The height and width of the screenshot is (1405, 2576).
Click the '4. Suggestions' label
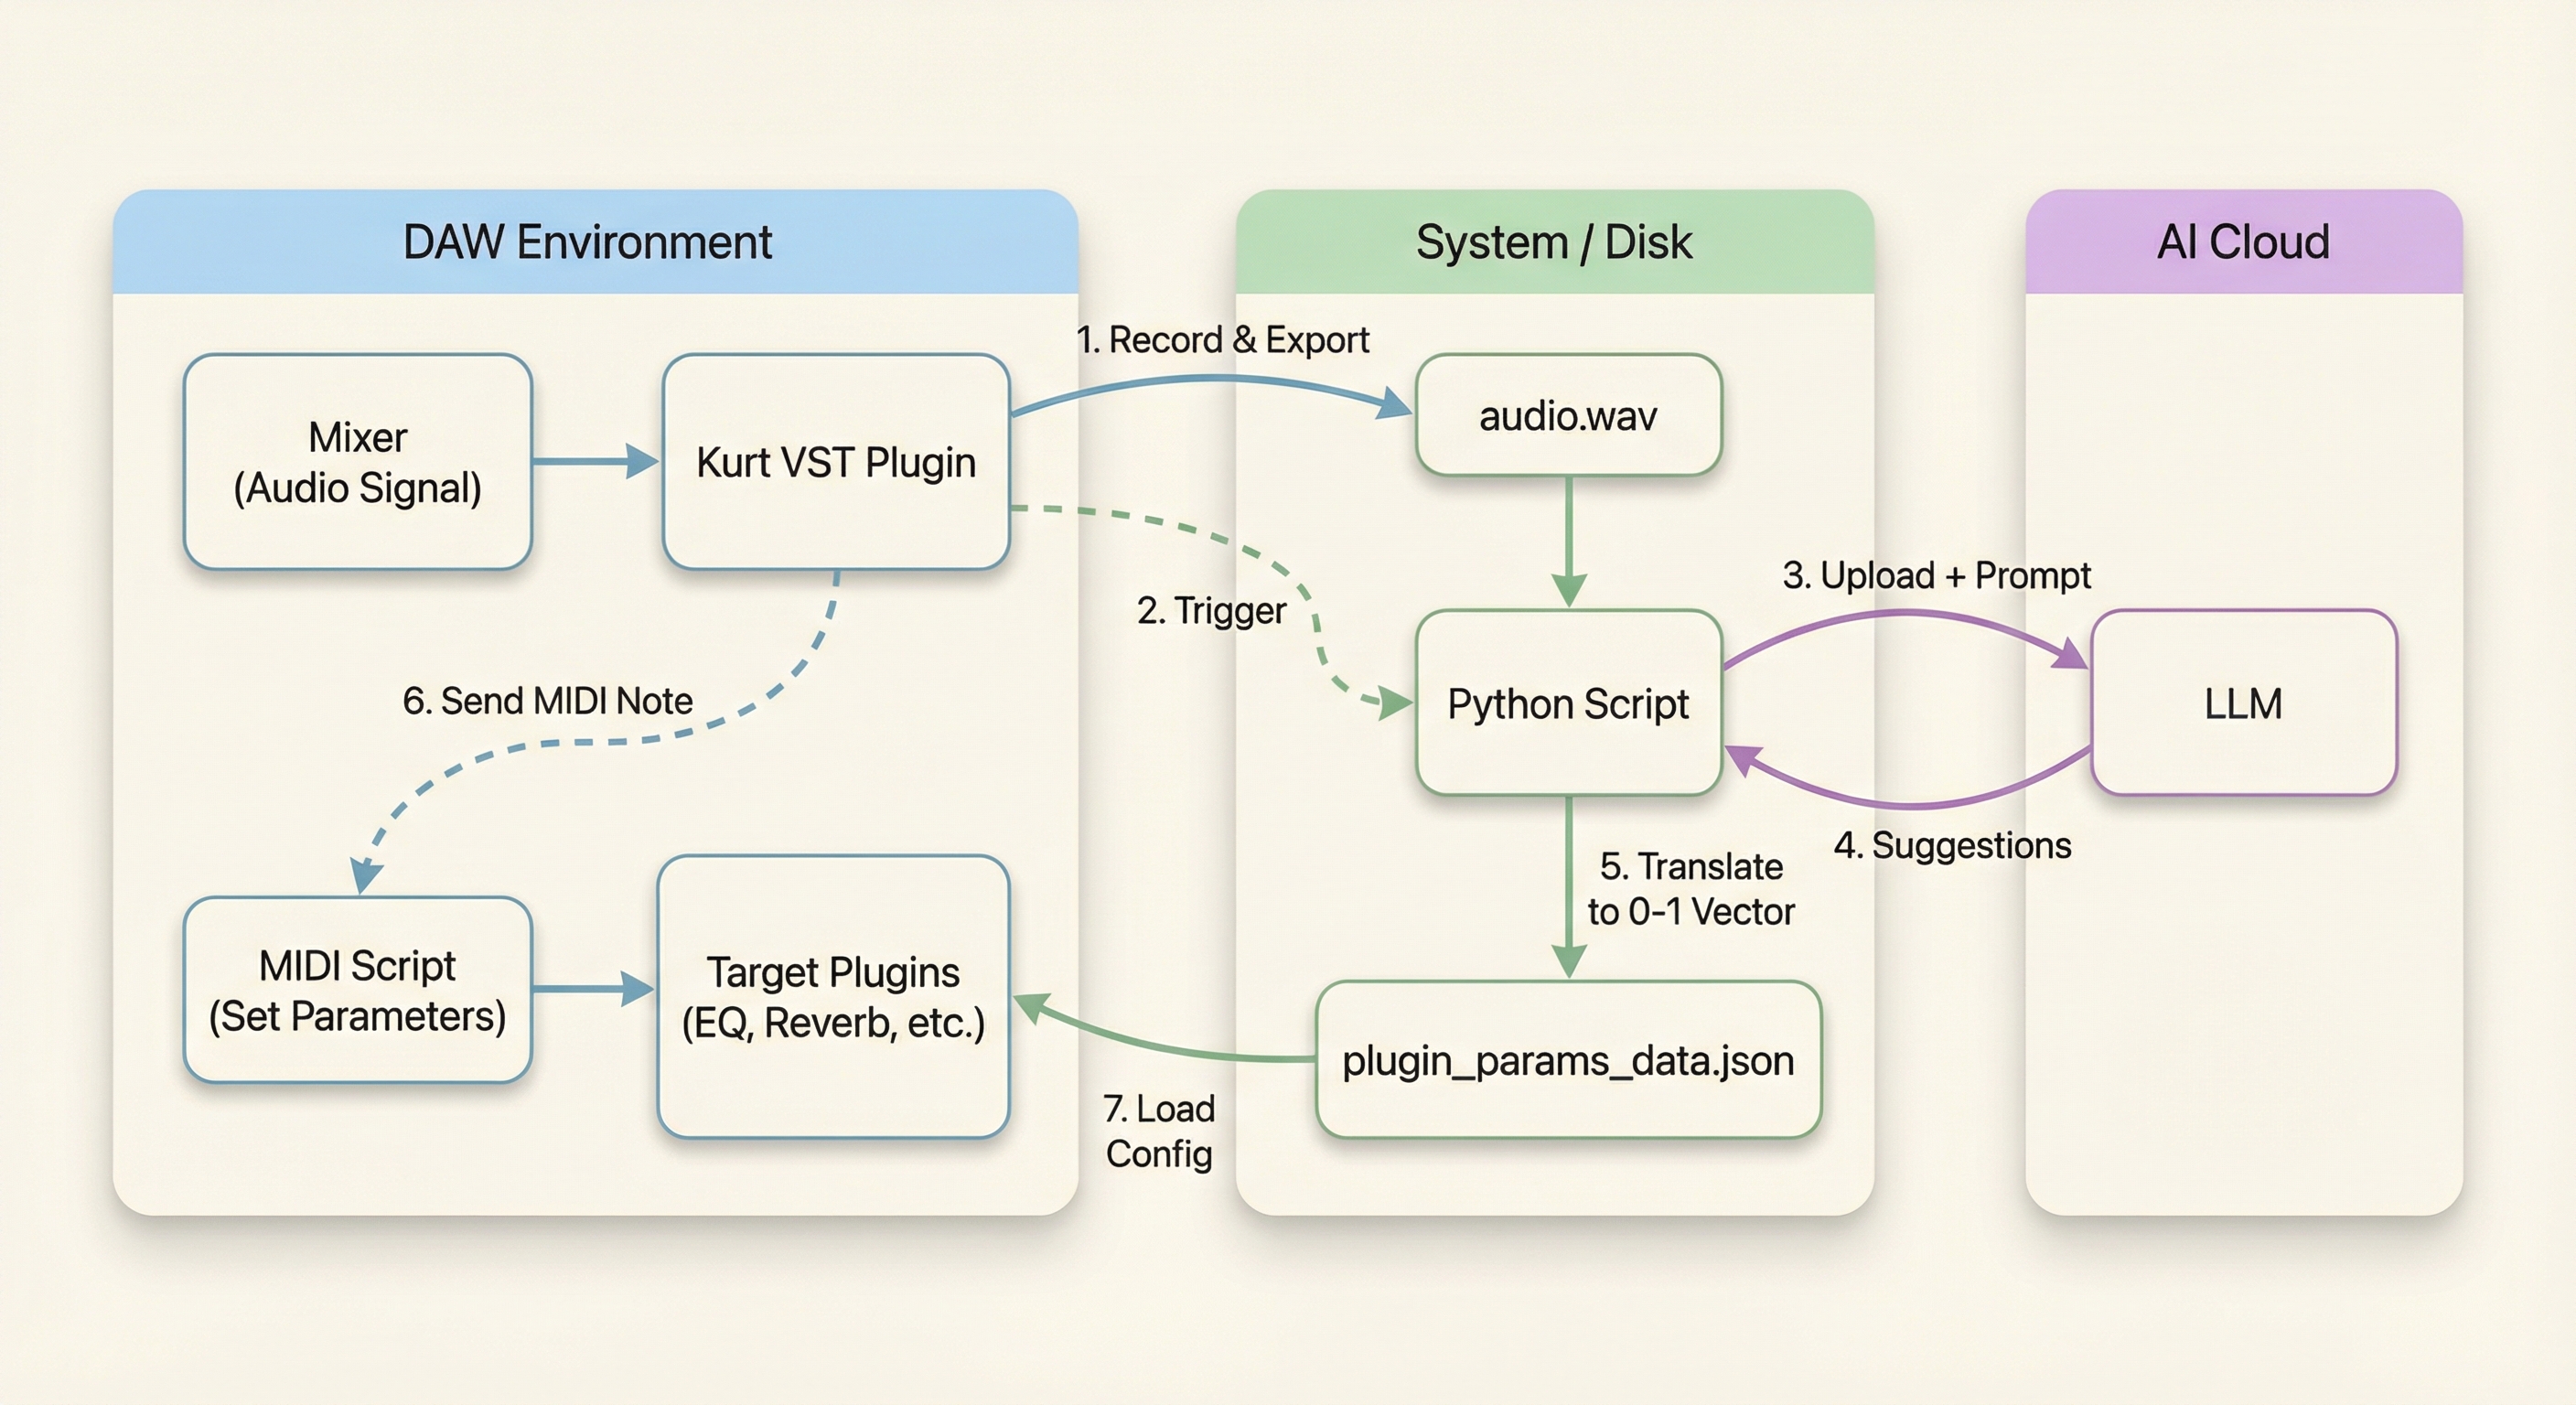coord(1952,846)
